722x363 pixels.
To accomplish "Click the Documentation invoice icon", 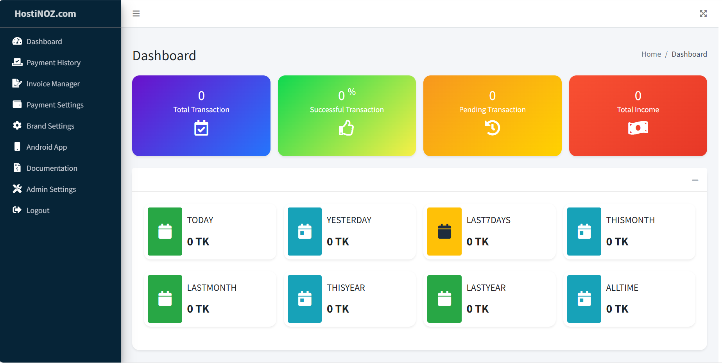I will click(x=17, y=168).
